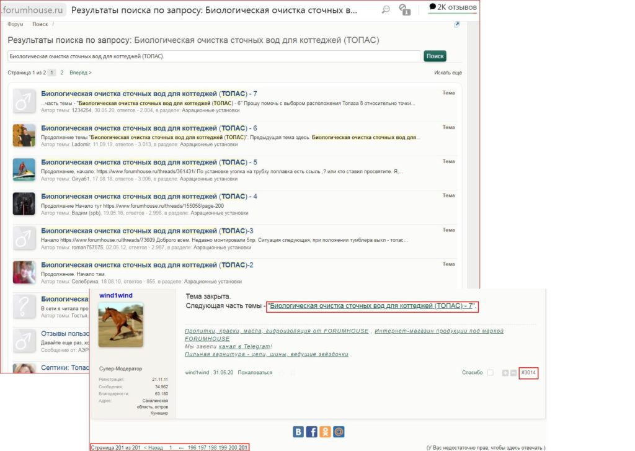The width and height of the screenshot is (635, 451).
Task: Go to search results page 2
Action: point(62,73)
